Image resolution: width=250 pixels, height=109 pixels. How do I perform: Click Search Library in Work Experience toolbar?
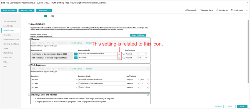click(x=76, y=69)
